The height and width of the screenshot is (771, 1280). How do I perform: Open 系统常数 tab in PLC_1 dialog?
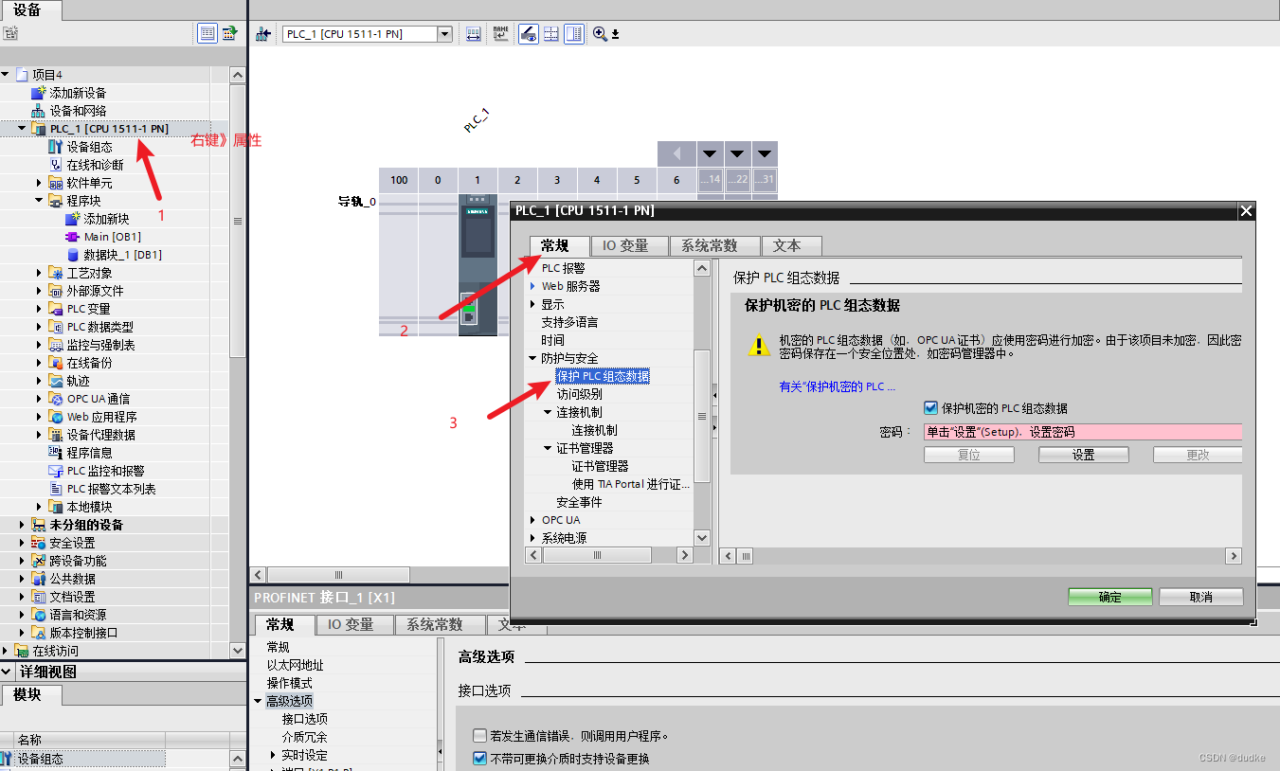tap(715, 246)
